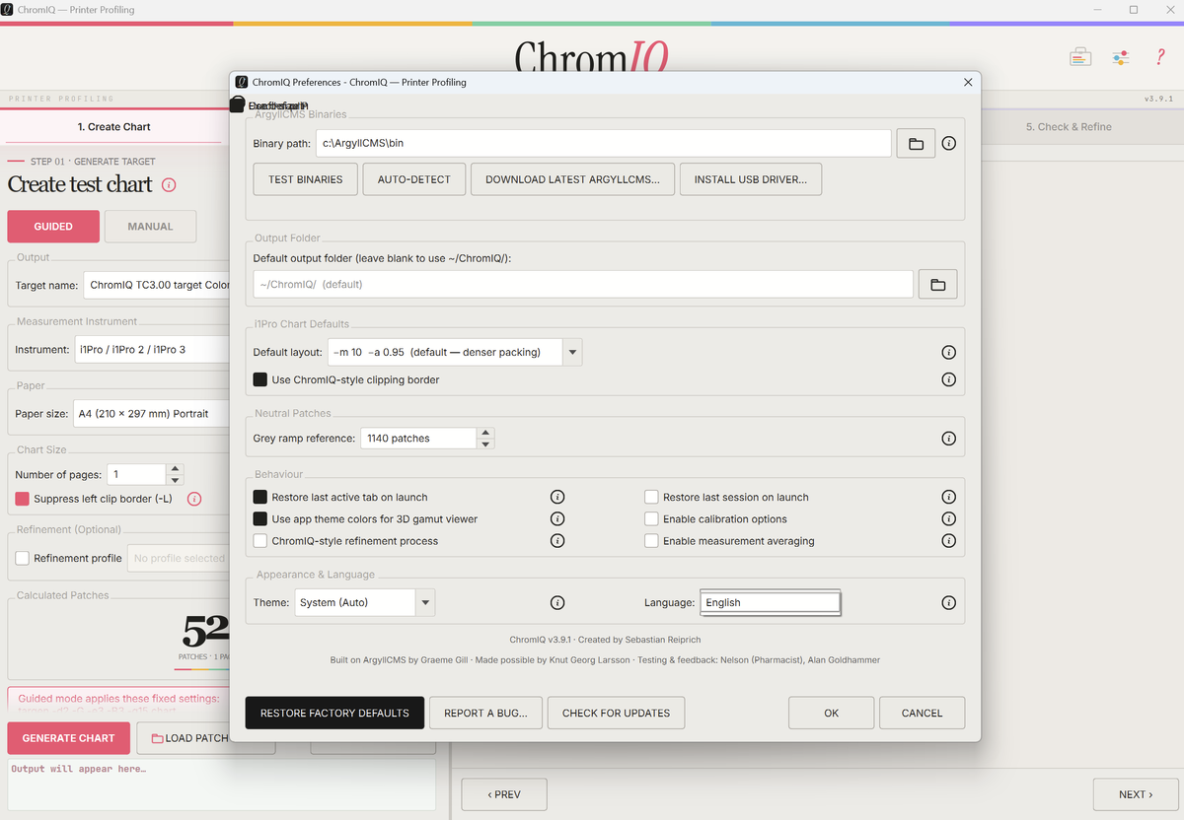Image resolution: width=1184 pixels, height=820 pixels.
Task: Show info for Grey ramp reference
Action: tap(949, 439)
